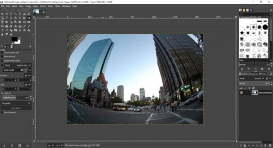Select the Measure tool
Viewport: 273px width, 148px height.
pos(16,18)
